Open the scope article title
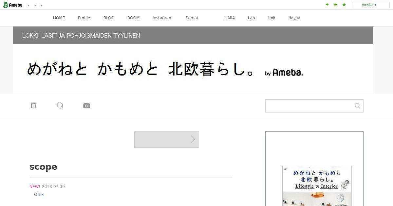Screen dimensions: 393x206 43,167
